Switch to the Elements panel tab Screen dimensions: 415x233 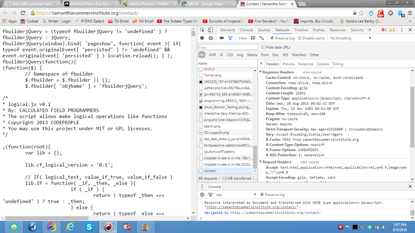(x=227, y=30)
